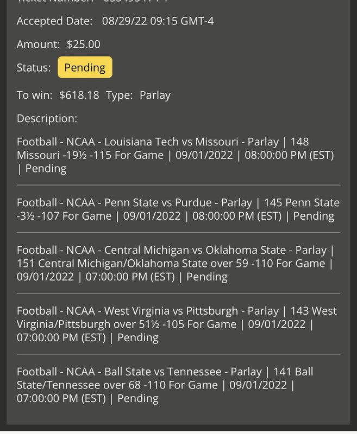Click the yellow Pending status badge

point(85,68)
